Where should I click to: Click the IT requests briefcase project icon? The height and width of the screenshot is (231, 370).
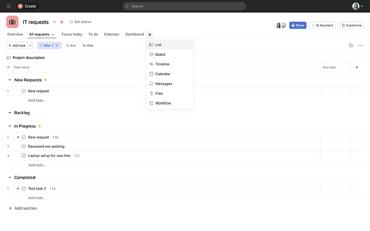(12, 22)
